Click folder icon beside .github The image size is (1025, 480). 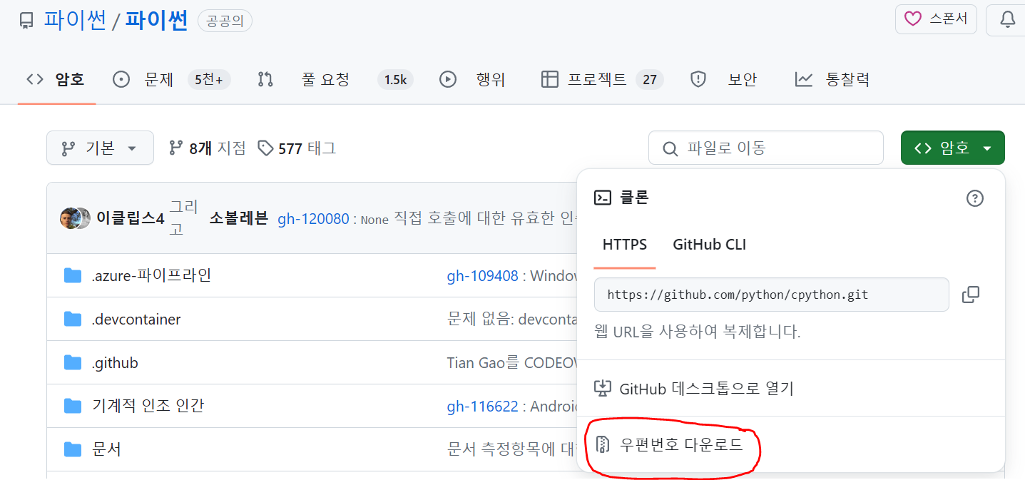click(x=73, y=362)
